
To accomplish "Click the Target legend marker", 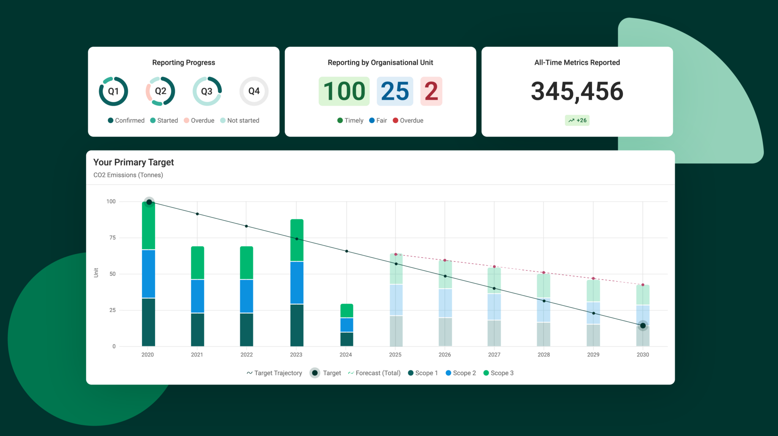I will (315, 373).
